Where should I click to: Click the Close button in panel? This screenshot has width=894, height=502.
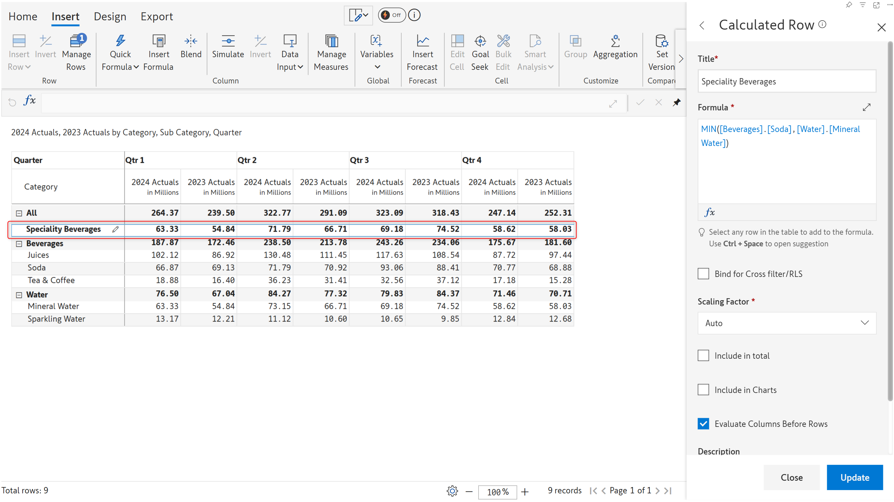791,477
